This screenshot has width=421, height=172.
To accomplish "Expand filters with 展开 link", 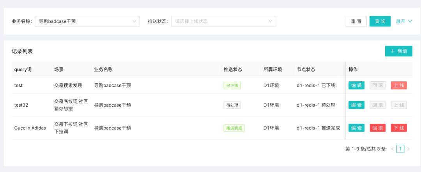I will 404,21.
